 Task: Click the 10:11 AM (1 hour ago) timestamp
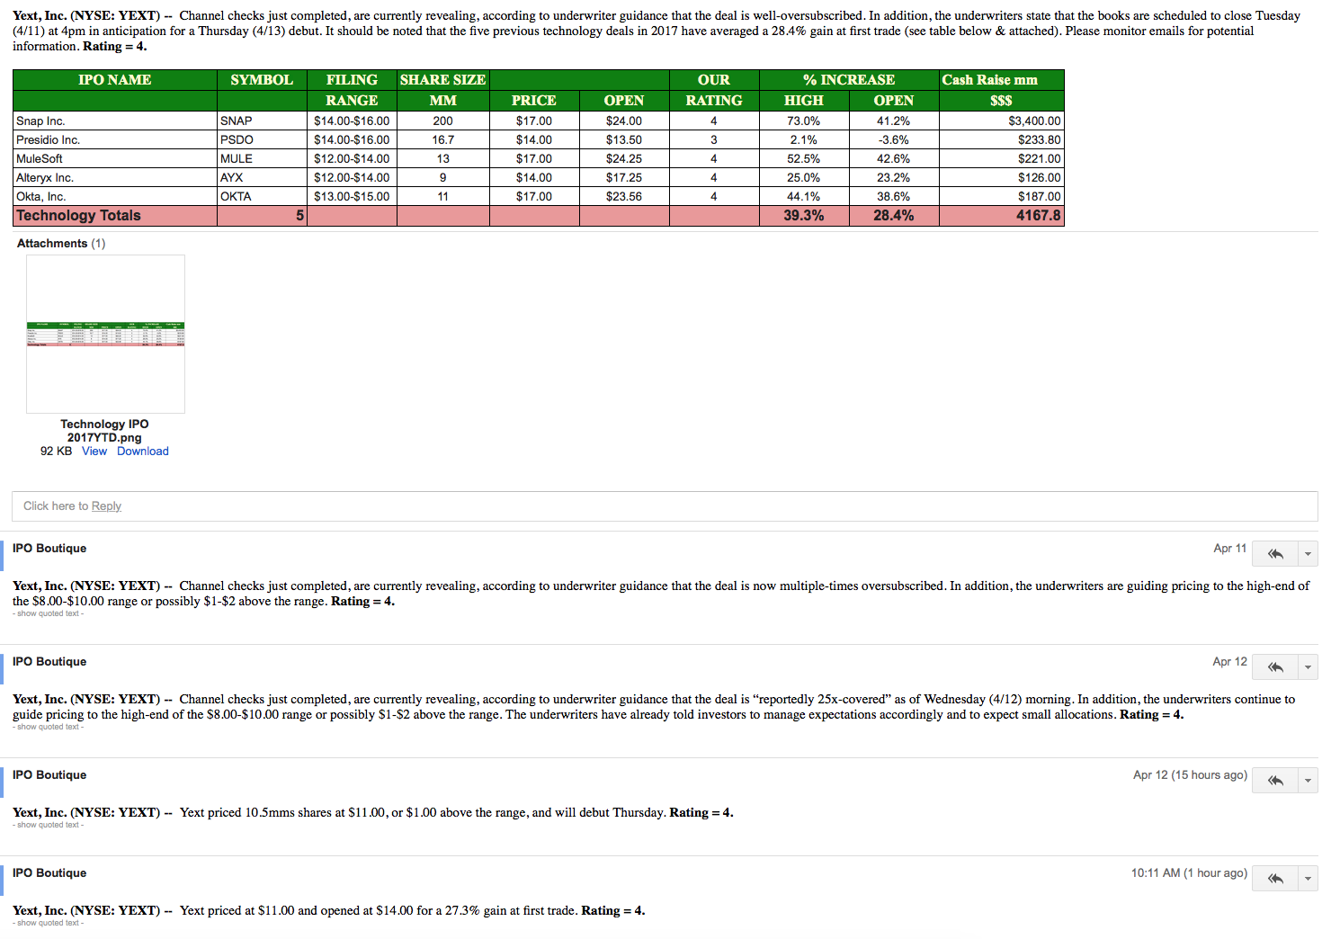click(1189, 873)
